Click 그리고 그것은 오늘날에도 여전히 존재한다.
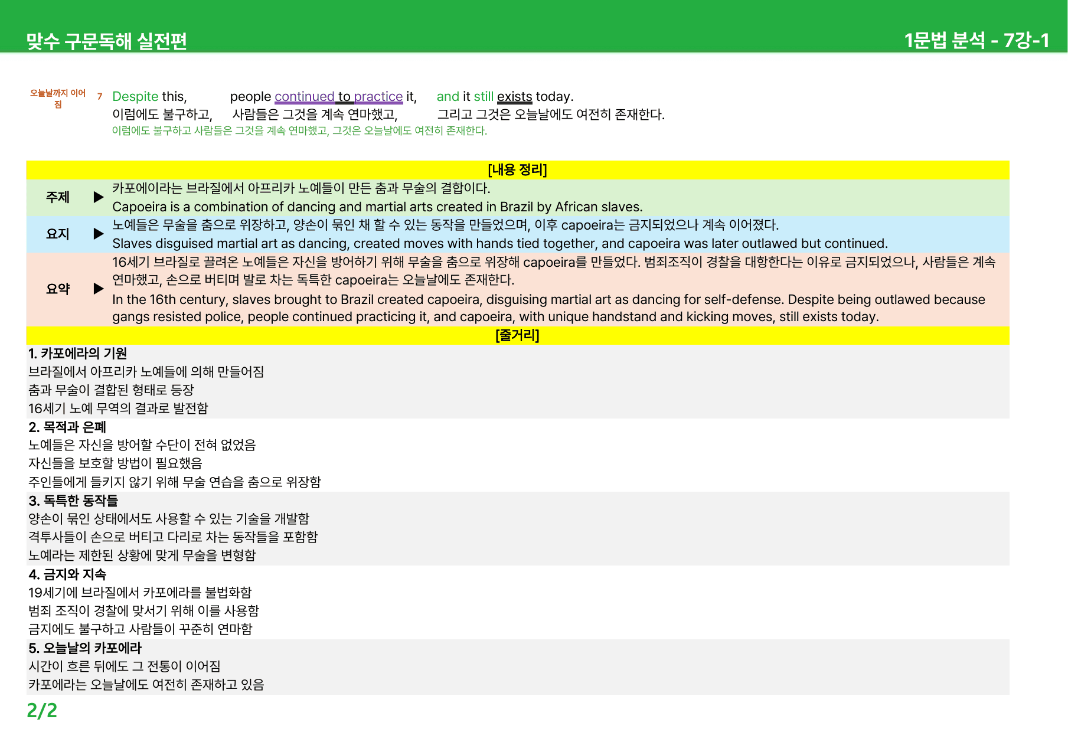Viewport: 1068px width, 755px height. coord(551,115)
